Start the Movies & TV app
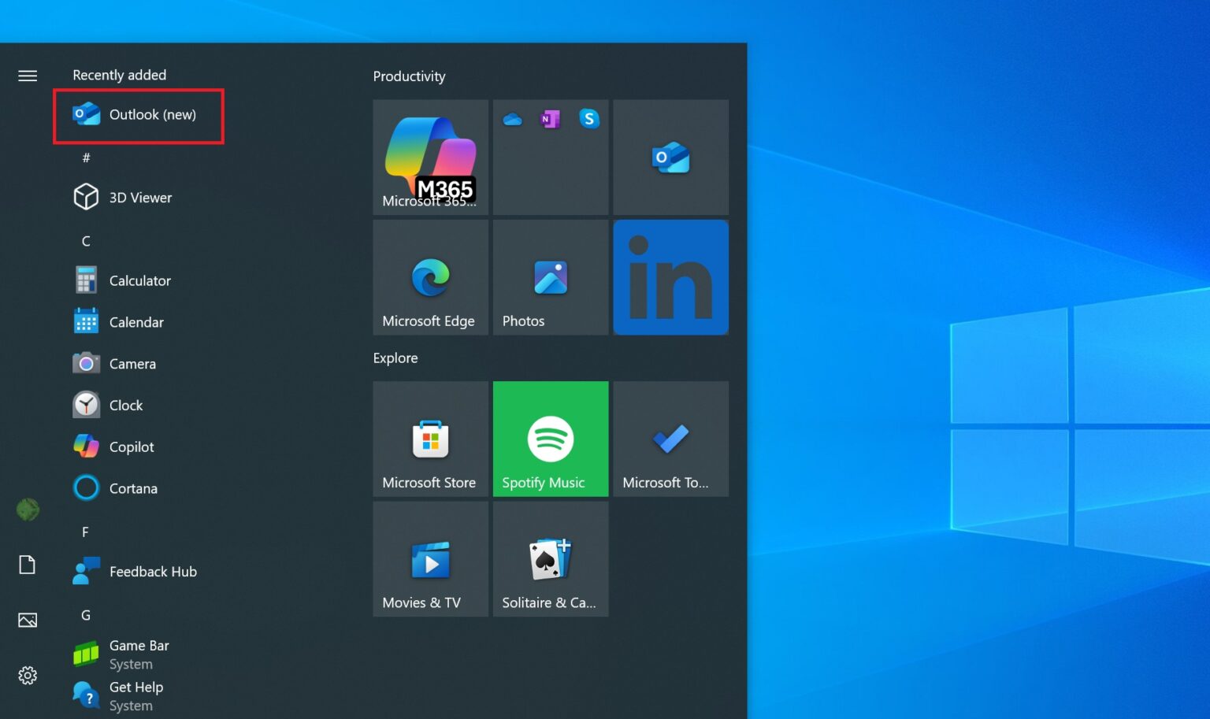 tap(430, 559)
